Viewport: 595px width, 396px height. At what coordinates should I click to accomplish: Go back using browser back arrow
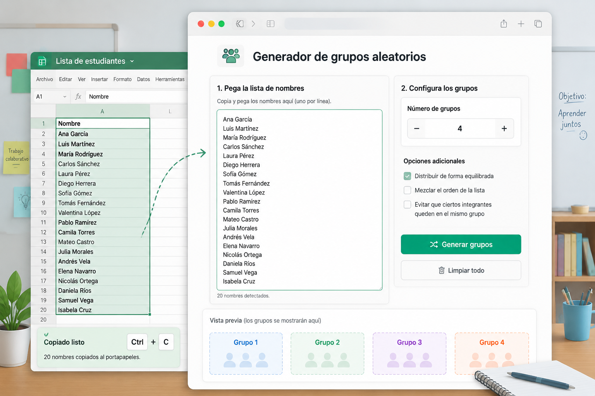(240, 24)
